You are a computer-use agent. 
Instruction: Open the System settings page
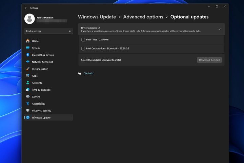point(48,48)
